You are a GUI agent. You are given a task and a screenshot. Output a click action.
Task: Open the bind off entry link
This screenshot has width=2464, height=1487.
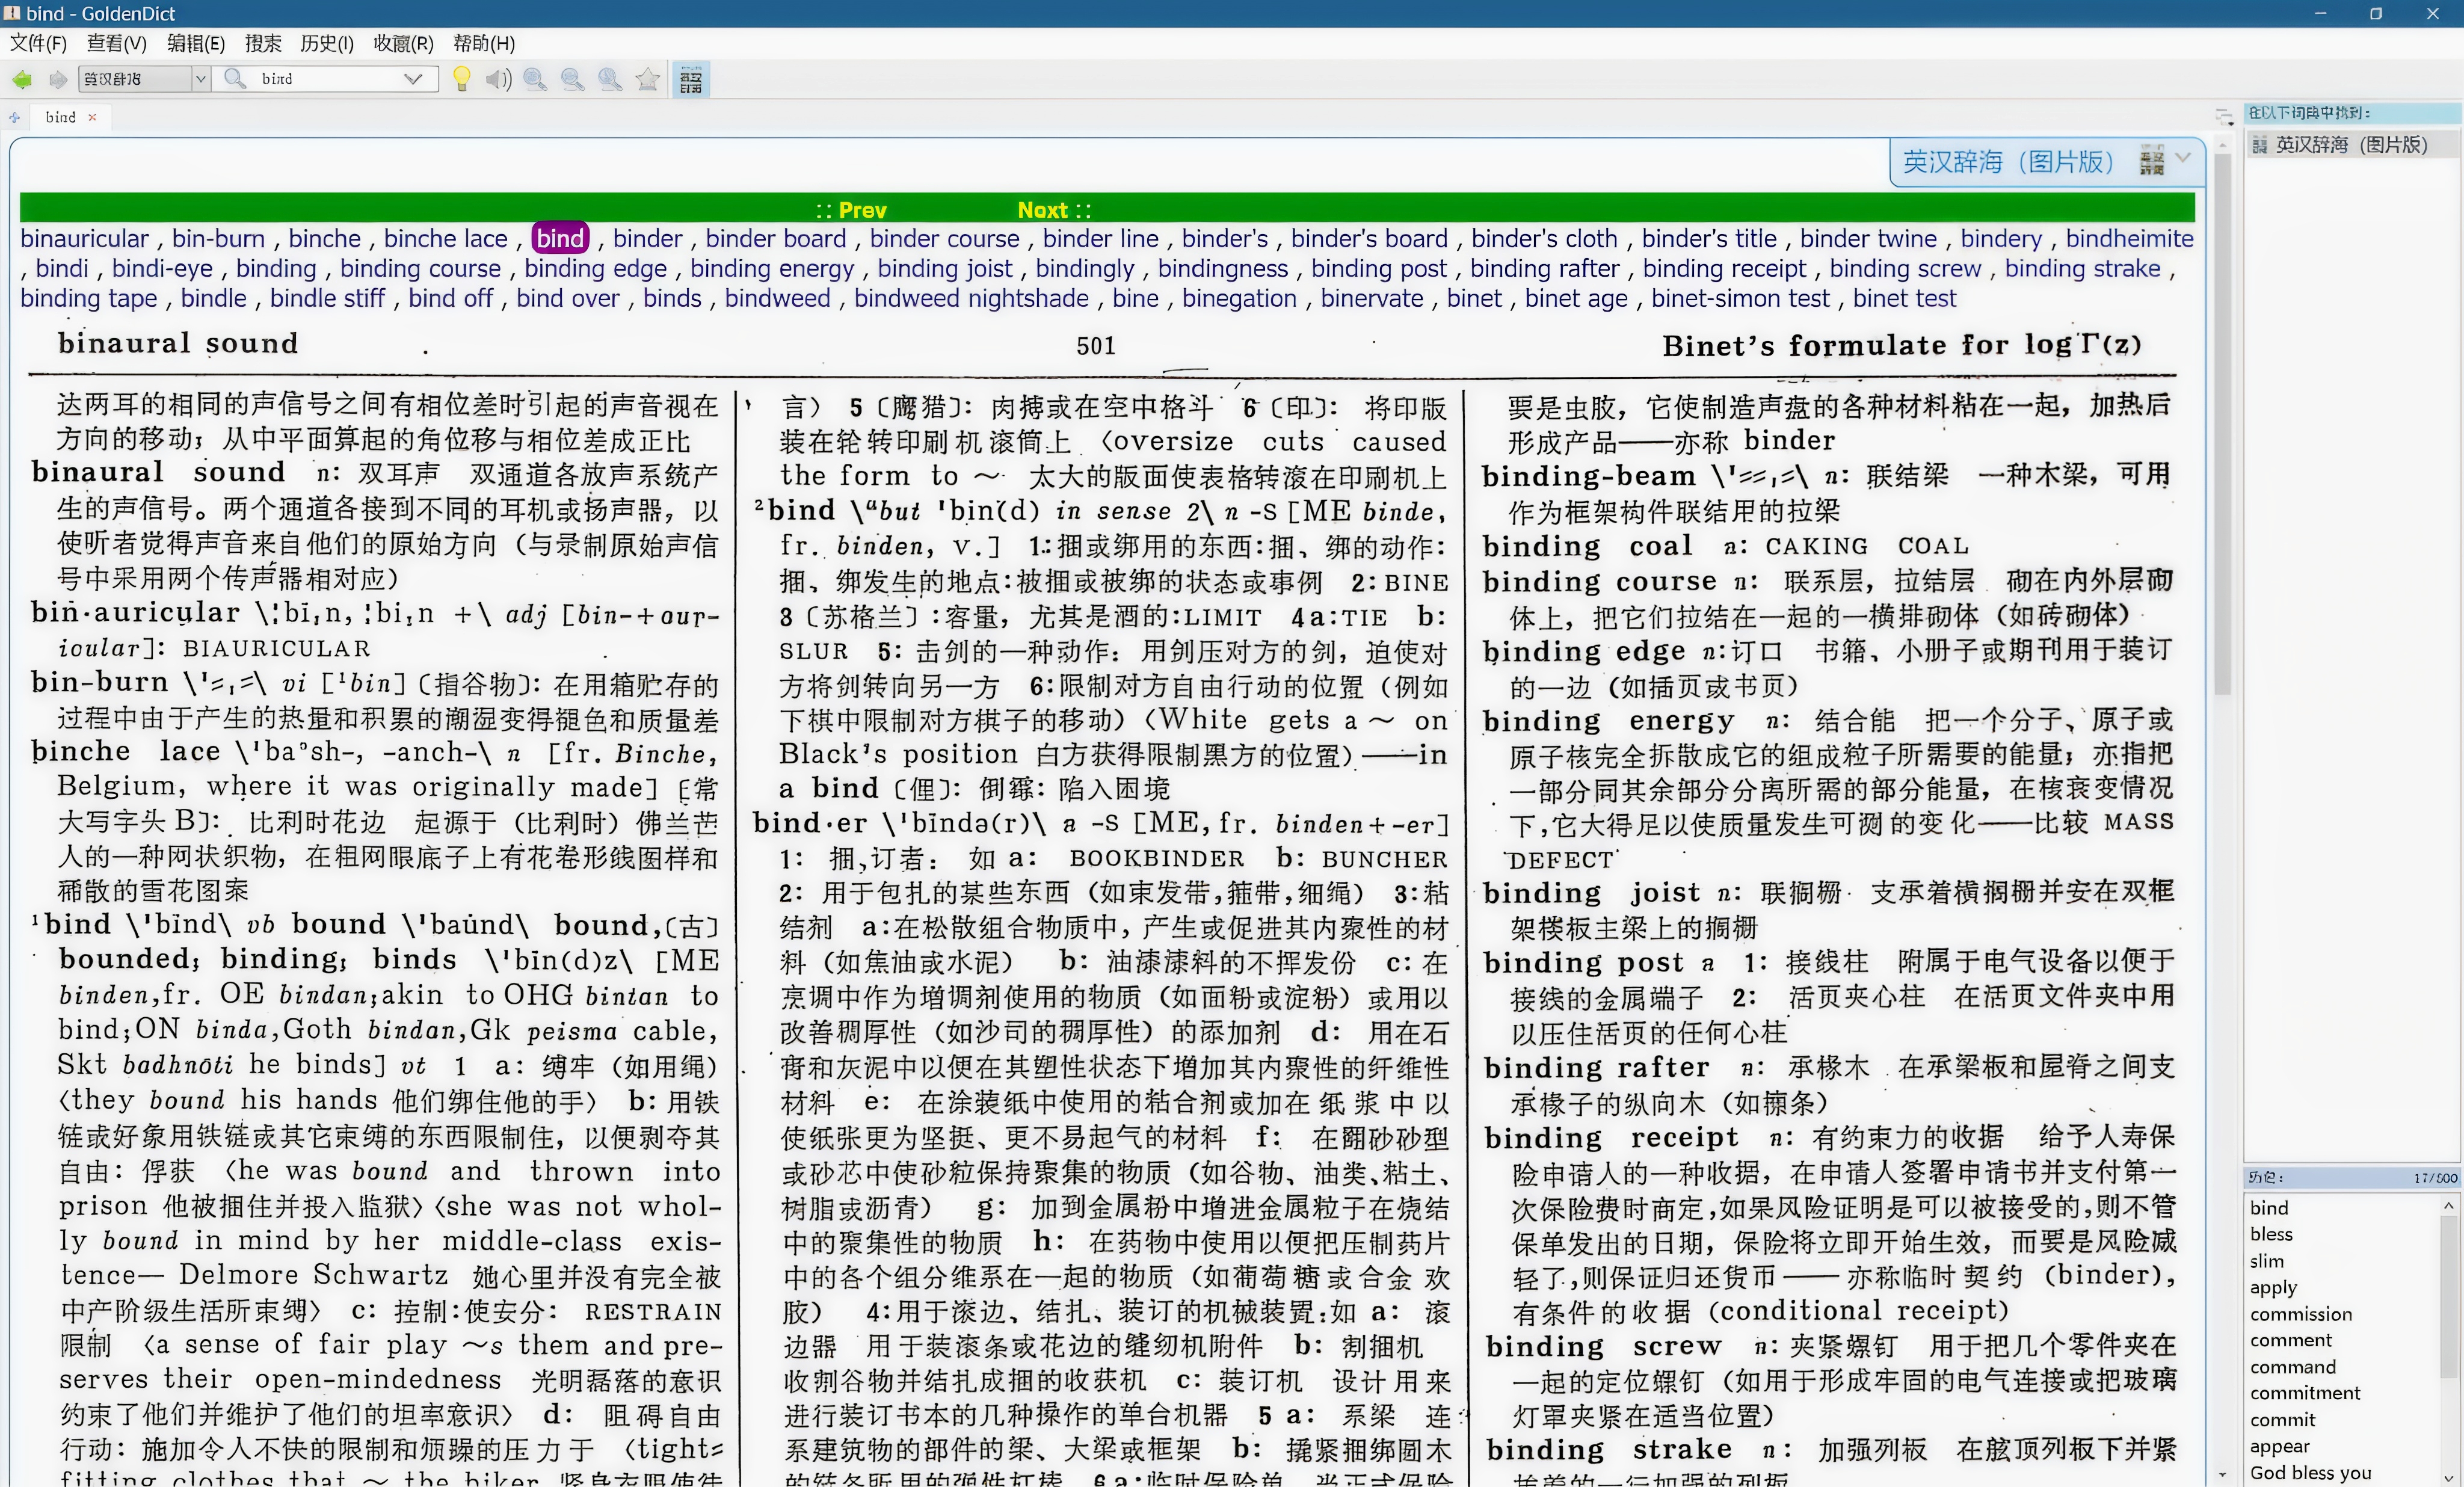click(x=450, y=299)
